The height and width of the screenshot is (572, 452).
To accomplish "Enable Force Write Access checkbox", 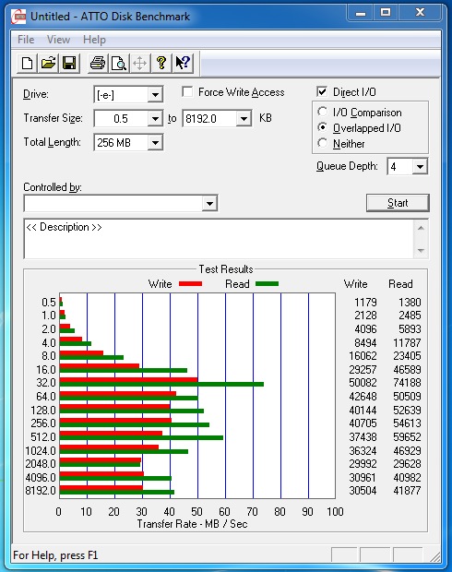I will tap(187, 92).
